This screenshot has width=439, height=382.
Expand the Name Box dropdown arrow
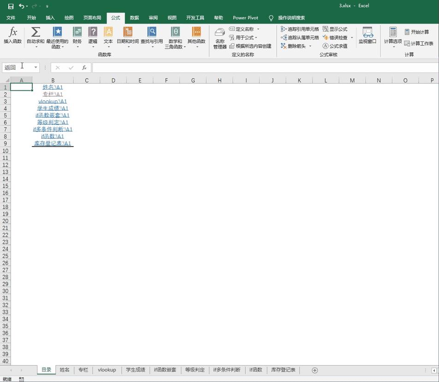(36, 68)
